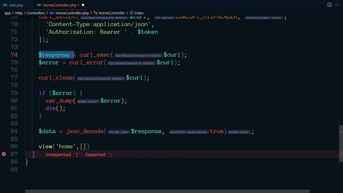Open the 'Http' breadcrumb segment
Viewport: 343px width, 193px height.
pyautogui.click(x=19, y=13)
